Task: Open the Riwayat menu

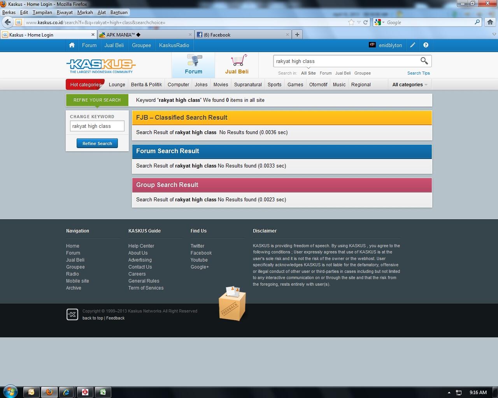Action: (65, 12)
